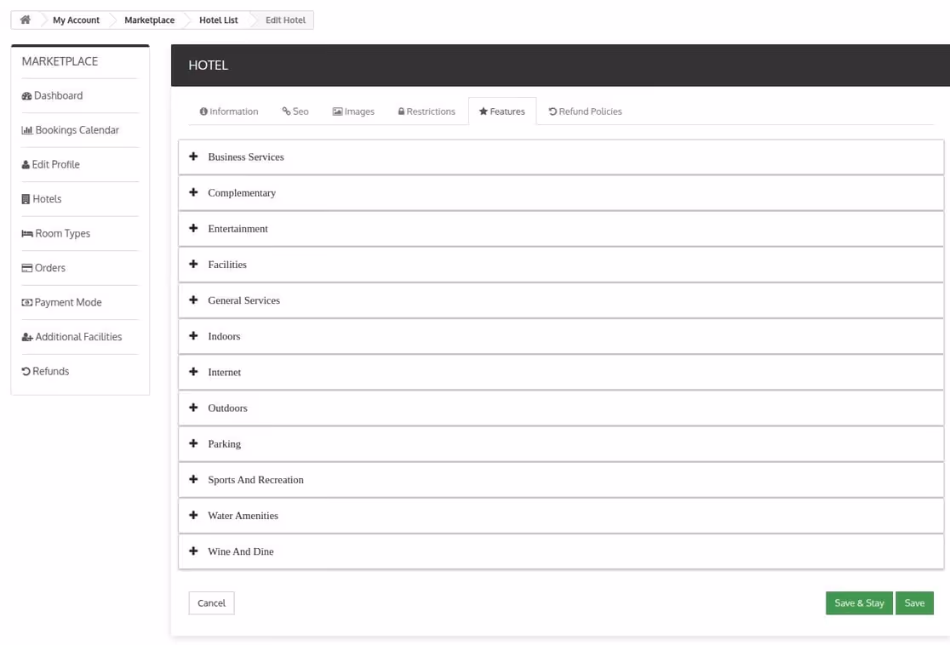Click the General Services panel title

click(244, 300)
